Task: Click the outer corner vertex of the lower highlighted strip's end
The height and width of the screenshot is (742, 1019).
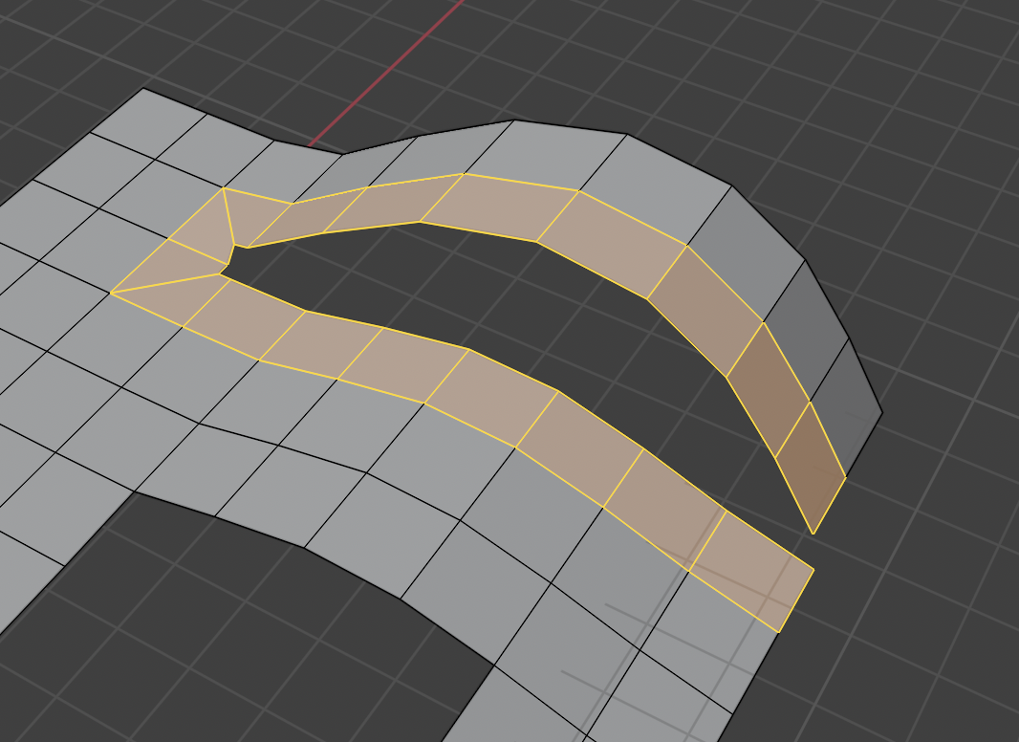Action: point(813,570)
